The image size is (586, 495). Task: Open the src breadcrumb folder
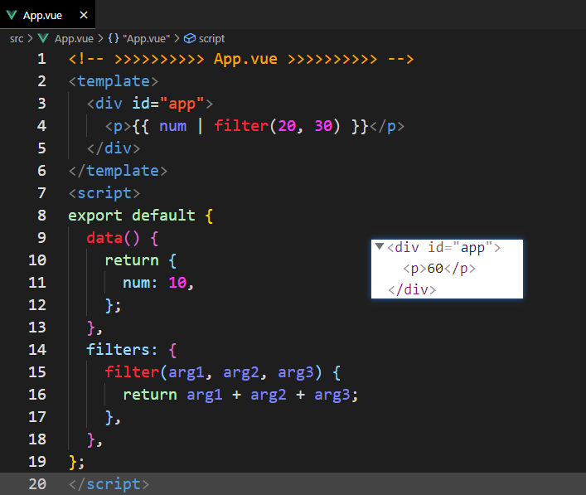point(17,38)
